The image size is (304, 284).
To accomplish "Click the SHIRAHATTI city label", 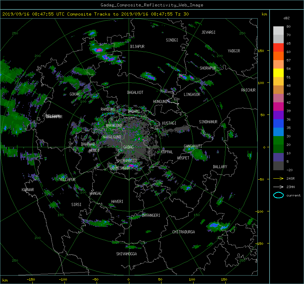I will pos(127,161).
